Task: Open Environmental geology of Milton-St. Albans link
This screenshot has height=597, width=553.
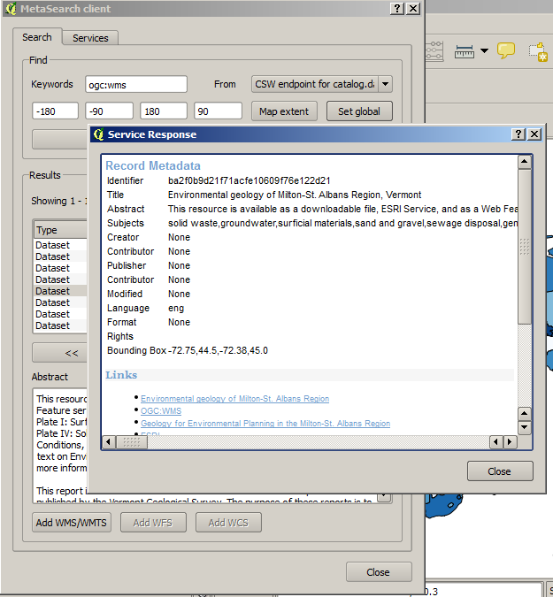Action: tap(234, 399)
